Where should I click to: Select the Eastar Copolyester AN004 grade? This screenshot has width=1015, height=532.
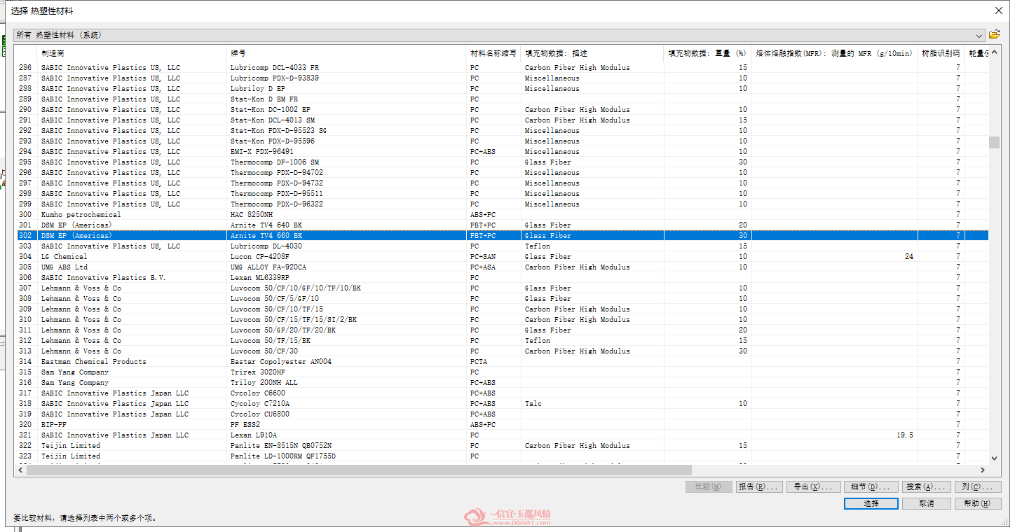[x=281, y=361]
